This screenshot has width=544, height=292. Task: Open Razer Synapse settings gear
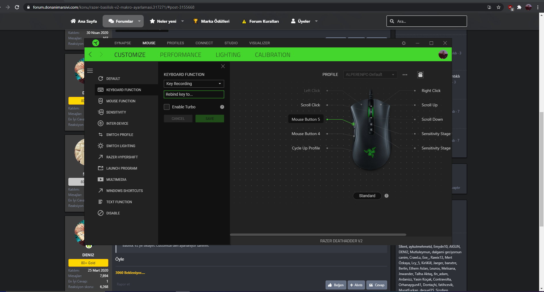pyautogui.click(x=404, y=43)
